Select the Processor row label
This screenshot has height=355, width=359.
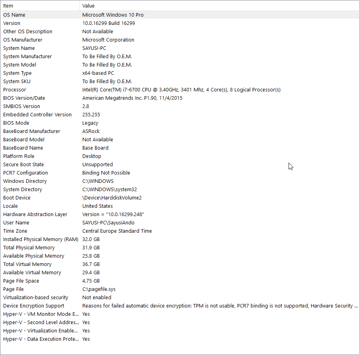pos(15,90)
